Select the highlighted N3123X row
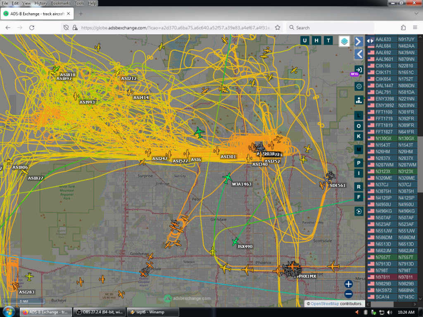The image size is (423, 317). point(392,171)
